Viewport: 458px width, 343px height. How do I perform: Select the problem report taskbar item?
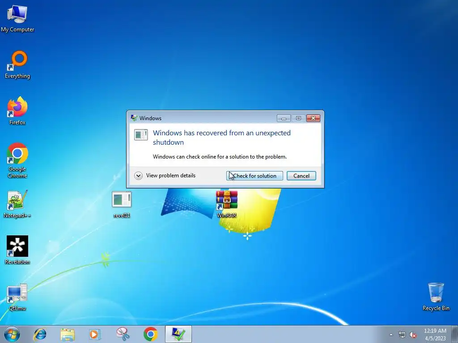pos(178,334)
